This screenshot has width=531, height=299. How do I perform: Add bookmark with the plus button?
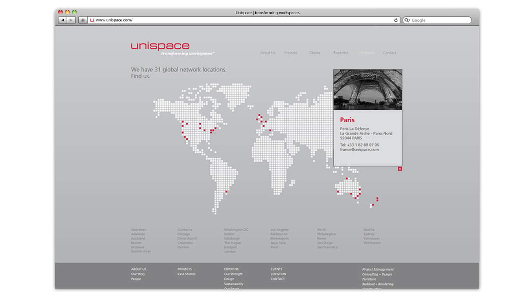(x=83, y=20)
